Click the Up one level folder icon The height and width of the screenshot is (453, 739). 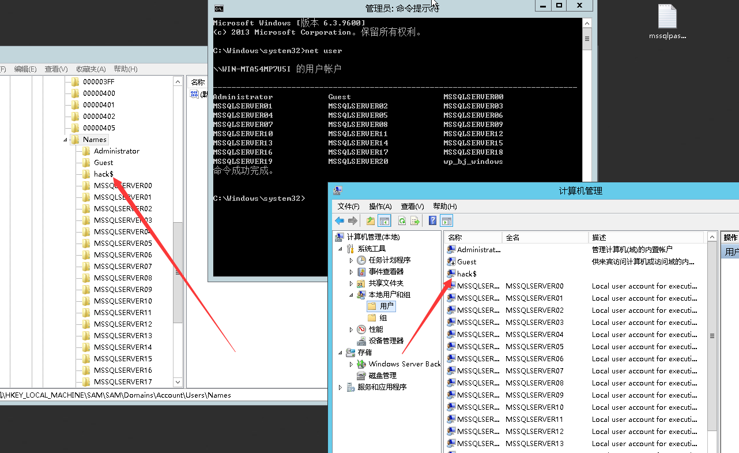[371, 220]
